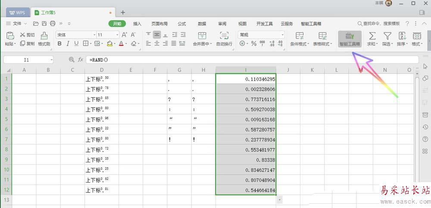Toggle bold formatting
Screen dimensions: 431x208
click(x=59, y=43)
